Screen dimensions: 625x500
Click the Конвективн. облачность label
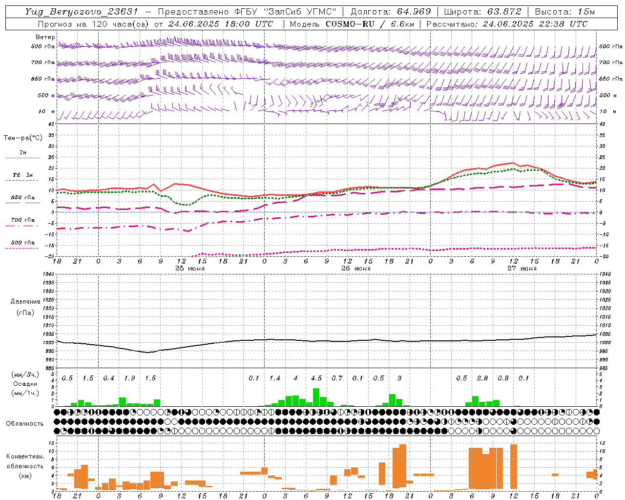[x=25, y=461]
